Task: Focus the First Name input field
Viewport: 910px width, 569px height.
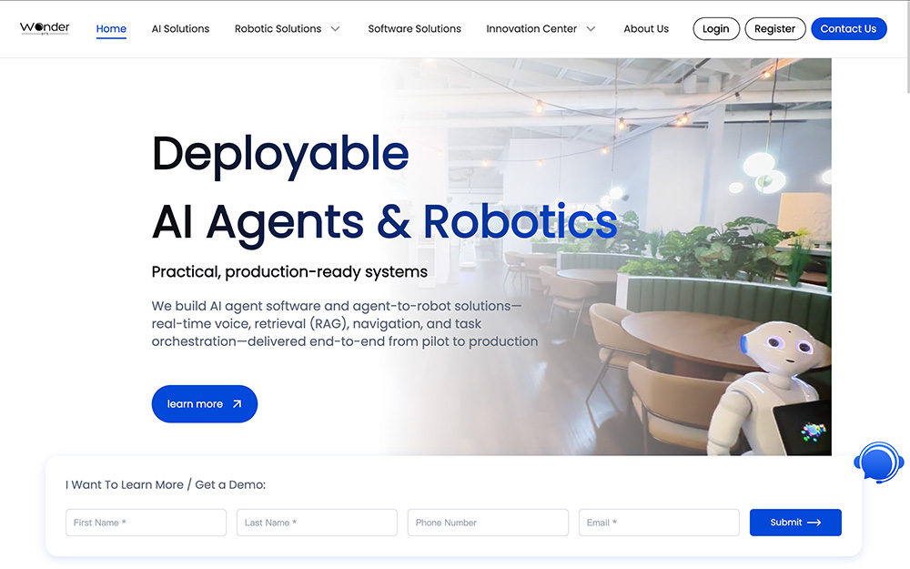Action: [146, 523]
